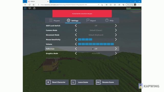Click the tab actions icon left of the tabs
Image resolution: width=164 pixels, height=92 pixels.
(25, 2)
